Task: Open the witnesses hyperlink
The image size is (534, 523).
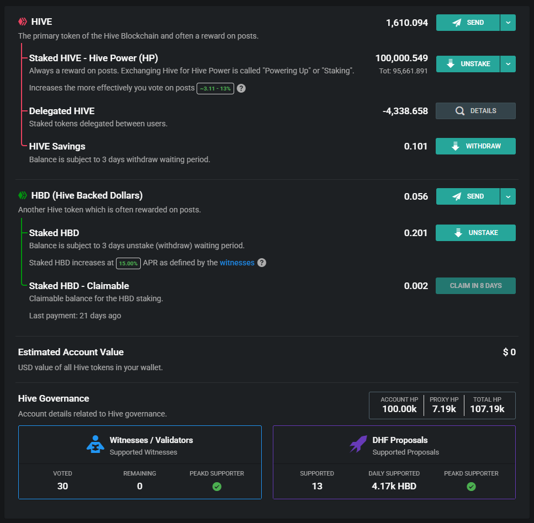Action: click(237, 263)
